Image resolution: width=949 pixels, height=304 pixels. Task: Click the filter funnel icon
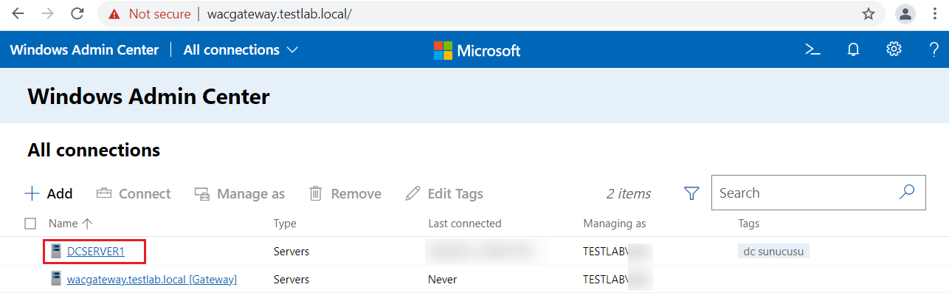point(691,193)
